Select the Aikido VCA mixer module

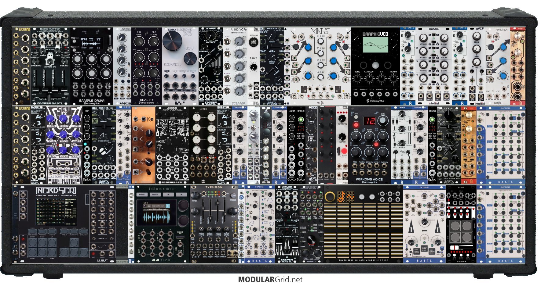point(173,145)
